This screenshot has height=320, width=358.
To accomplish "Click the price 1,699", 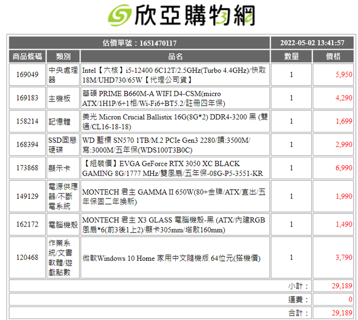I will point(344,121).
